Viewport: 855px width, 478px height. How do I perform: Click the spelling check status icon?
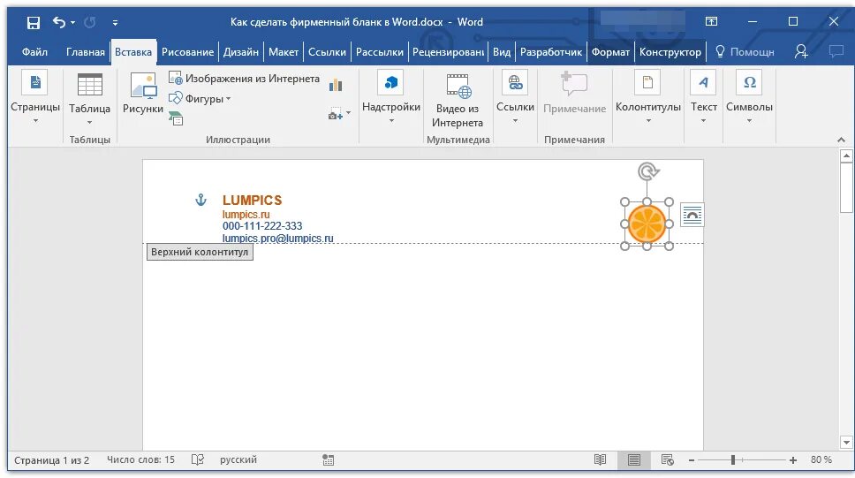(x=197, y=460)
